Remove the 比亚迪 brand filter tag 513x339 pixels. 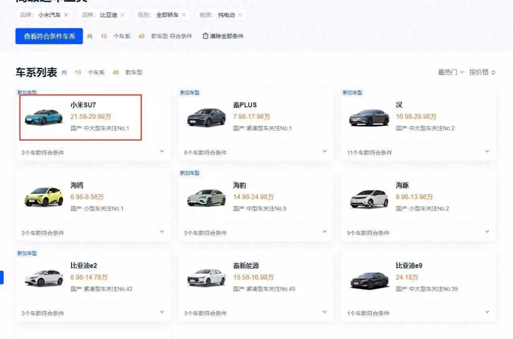pyautogui.click(x=123, y=15)
